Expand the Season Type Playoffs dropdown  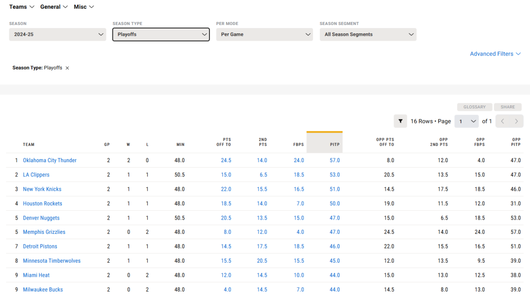tap(161, 34)
